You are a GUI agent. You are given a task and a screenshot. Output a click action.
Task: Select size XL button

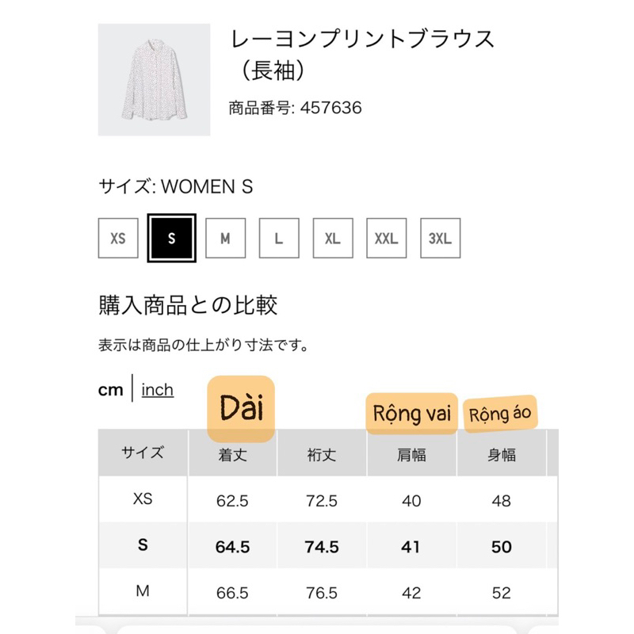coord(333,238)
